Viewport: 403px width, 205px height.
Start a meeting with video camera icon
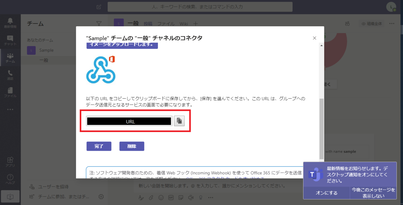point(191,197)
